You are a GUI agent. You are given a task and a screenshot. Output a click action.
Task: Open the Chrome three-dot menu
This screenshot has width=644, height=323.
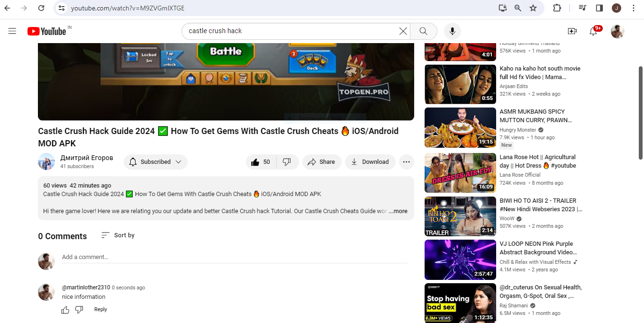(634, 8)
